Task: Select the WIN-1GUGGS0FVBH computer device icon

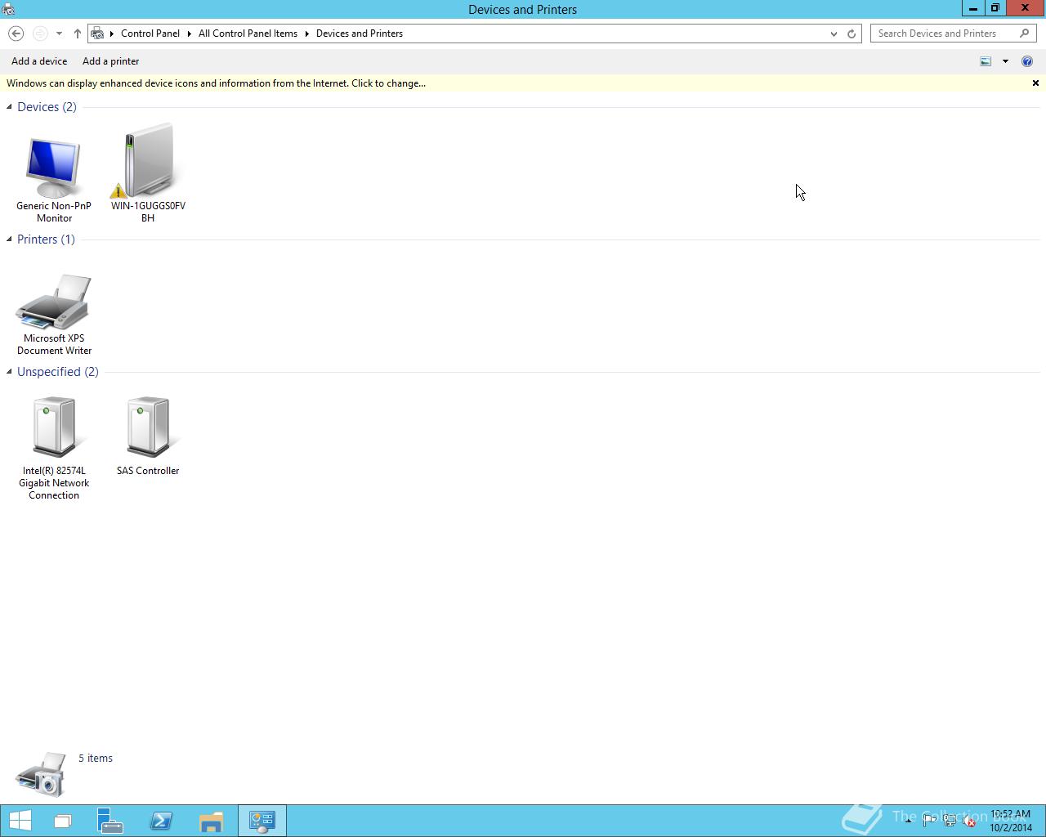Action: (148, 161)
